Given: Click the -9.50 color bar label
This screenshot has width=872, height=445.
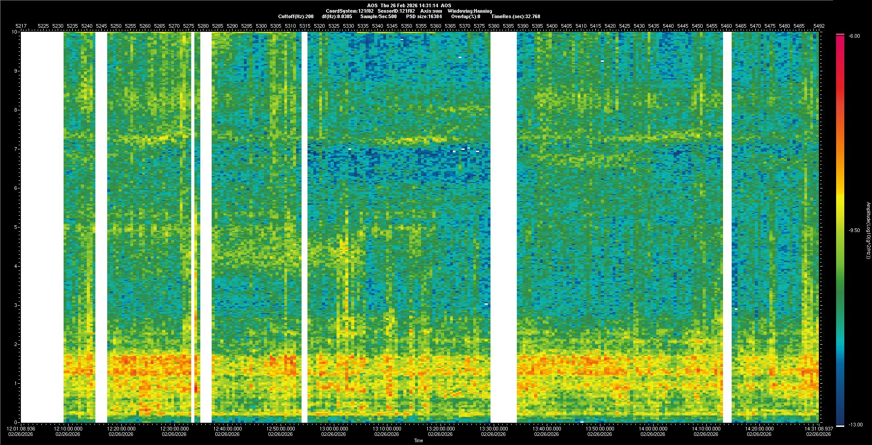Looking at the screenshot, I should (854, 230).
